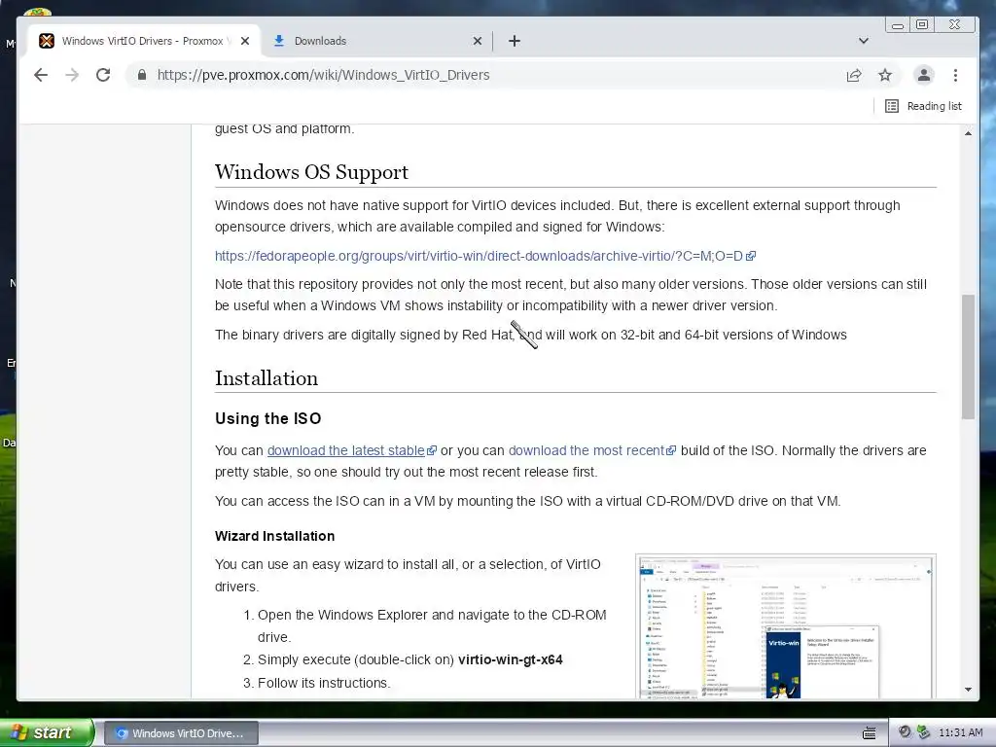Click the scrollbar down arrow
The image size is (996, 747).
(x=968, y=690)
